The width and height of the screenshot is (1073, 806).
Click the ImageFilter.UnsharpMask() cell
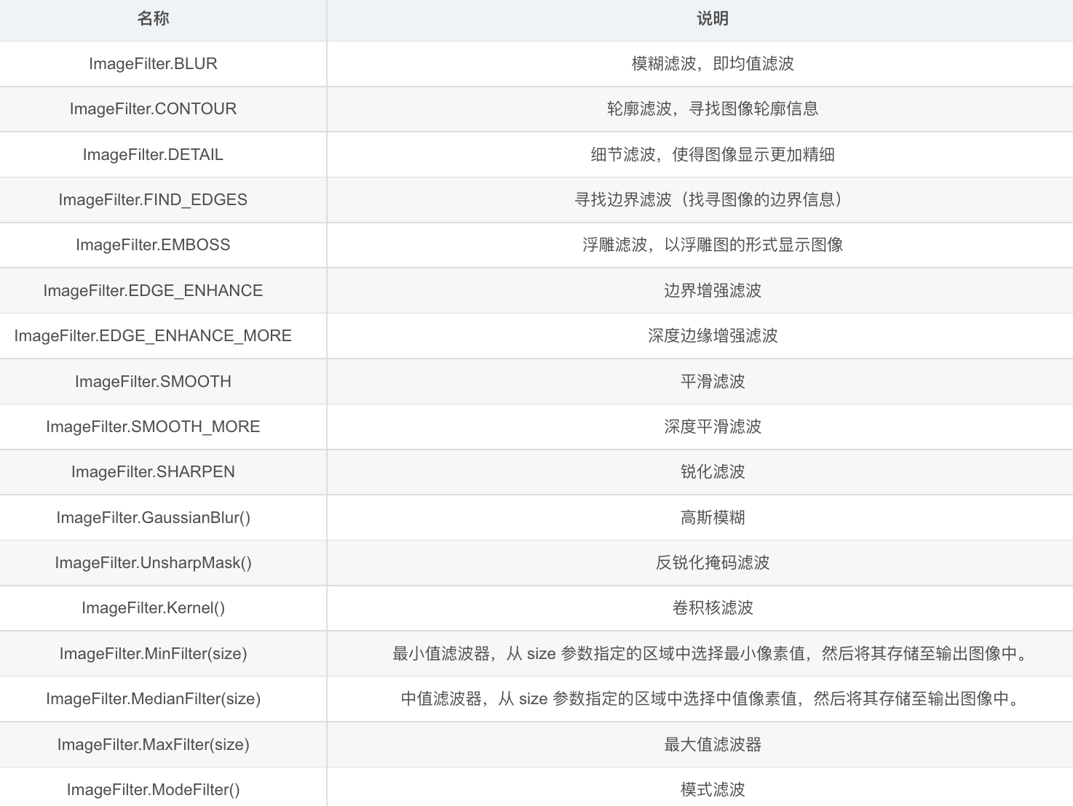click(153, 562)
